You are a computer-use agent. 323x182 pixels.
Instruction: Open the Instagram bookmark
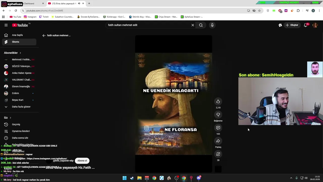coord(30,17)
